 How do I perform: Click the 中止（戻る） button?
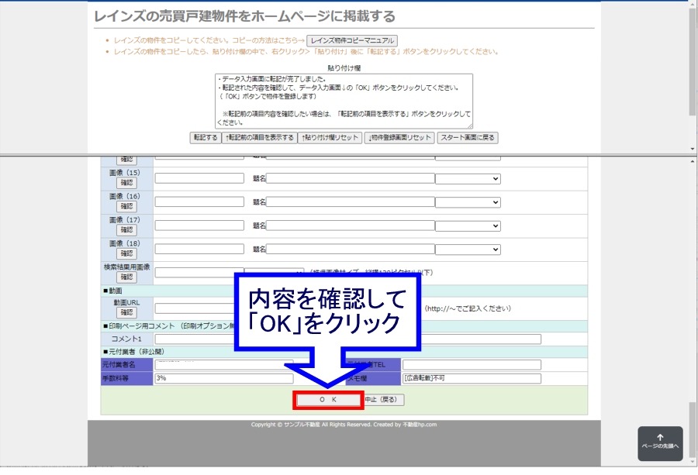coord(384,399)
